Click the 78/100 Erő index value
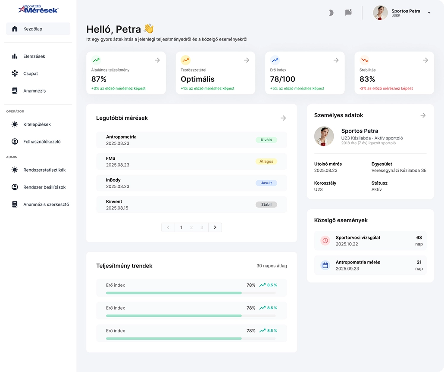This screenshot has height=372, width=444. [x=283, y=79]
